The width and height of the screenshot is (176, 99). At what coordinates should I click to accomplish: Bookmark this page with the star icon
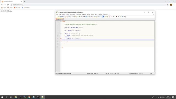[x=167, y=5]
